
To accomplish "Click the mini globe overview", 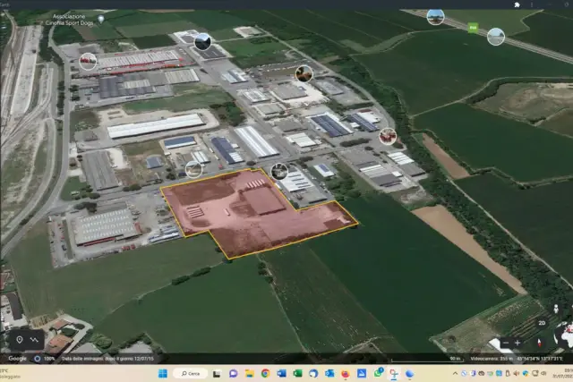I will (x=565, y=335).
